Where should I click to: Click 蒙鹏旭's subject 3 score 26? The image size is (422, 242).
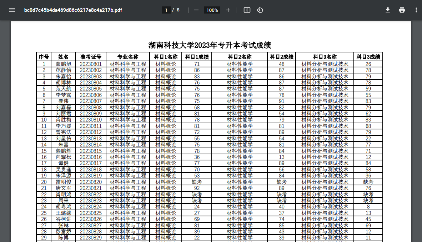coord(368,64)
